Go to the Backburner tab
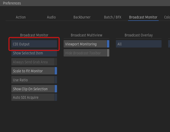 click(x=82, y=17)
